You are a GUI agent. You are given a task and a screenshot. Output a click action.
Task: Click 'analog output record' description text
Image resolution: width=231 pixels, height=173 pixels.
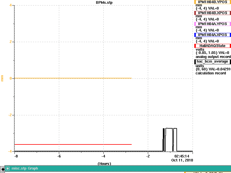[213, 57]
